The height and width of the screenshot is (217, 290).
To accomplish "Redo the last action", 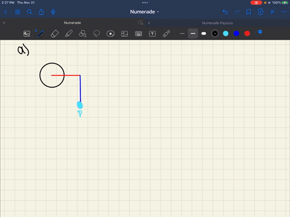I will click(x=237, y=12).
